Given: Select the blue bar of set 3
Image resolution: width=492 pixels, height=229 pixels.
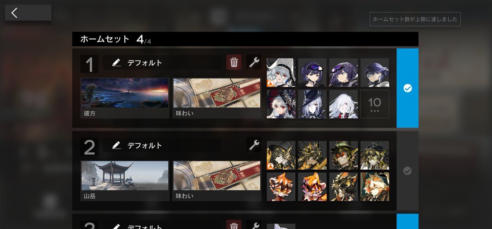Looking at the screenshot, I should (408, 221).
